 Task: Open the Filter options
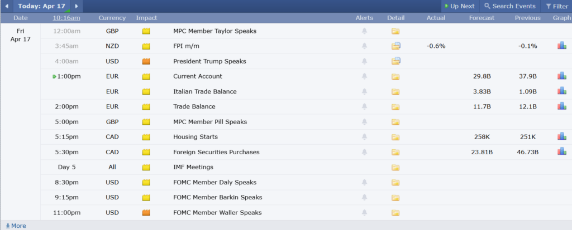(x=556, y=6)
